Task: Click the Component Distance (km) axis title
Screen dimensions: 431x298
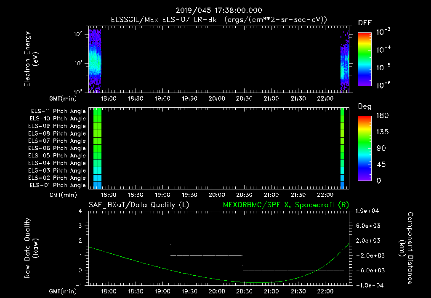Action: point(406,248)
